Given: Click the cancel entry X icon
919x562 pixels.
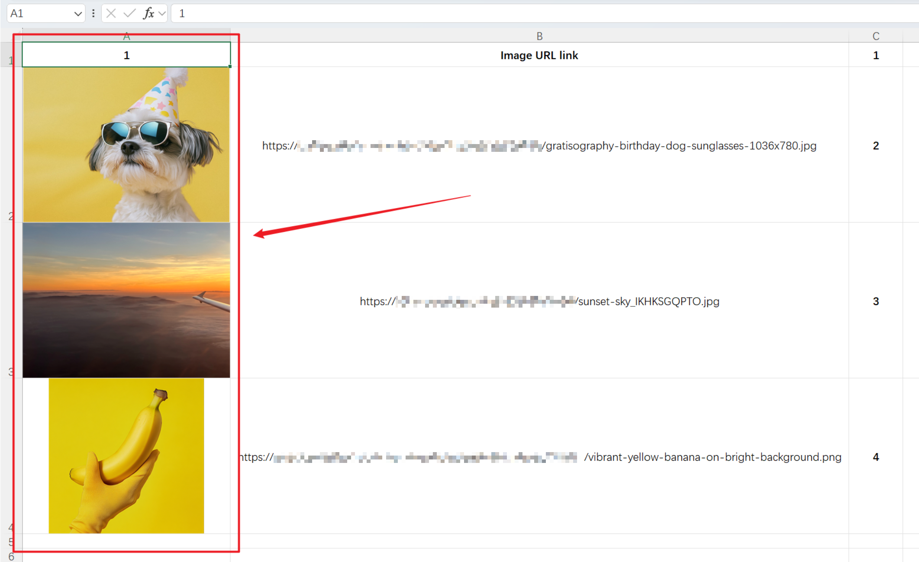Looking at the screenshot, I should click(x=111, y=13).
